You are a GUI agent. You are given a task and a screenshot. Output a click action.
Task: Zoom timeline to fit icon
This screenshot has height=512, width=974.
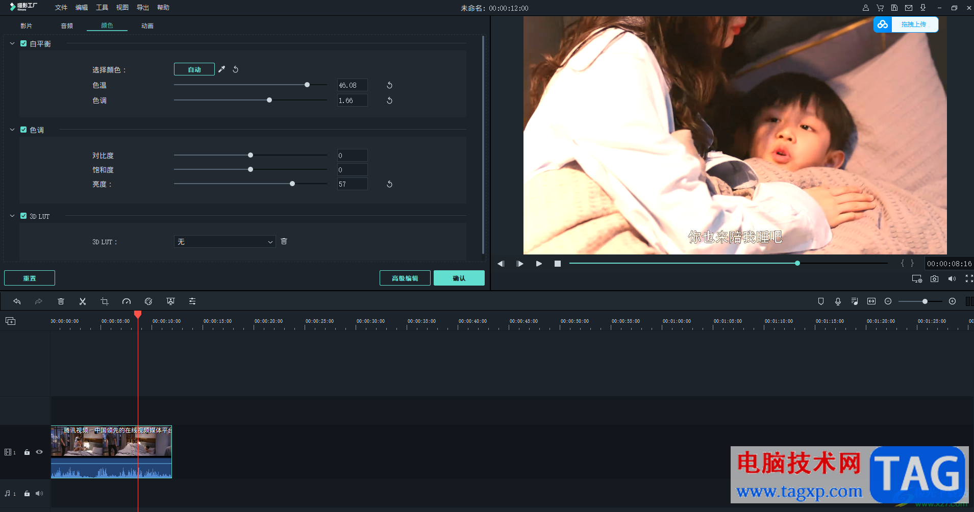pyautogui.click(x=871, y=301)
